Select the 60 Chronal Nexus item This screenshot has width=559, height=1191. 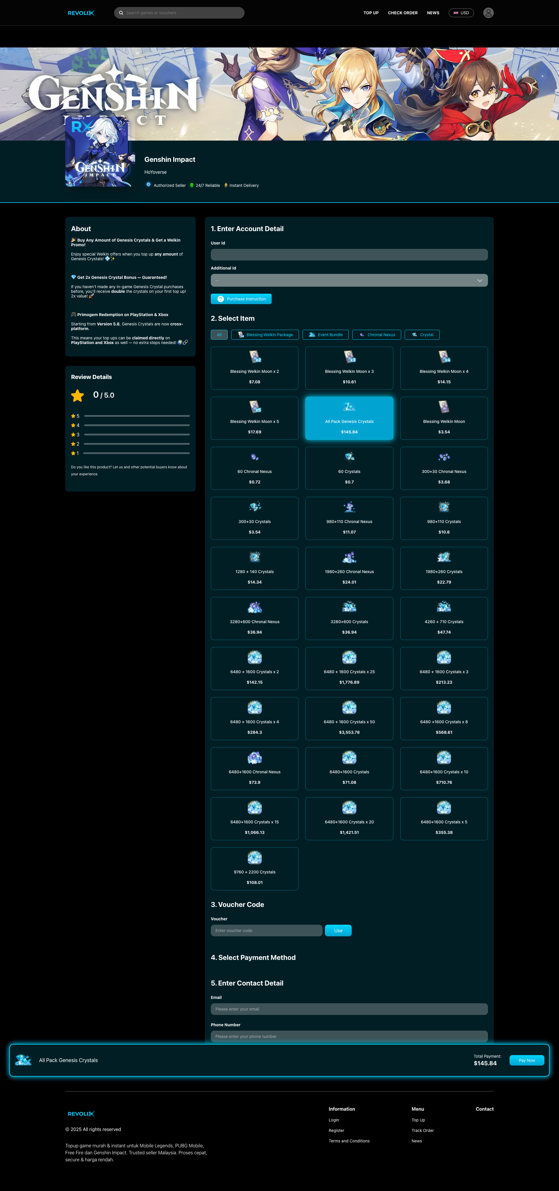coord(254,468)
